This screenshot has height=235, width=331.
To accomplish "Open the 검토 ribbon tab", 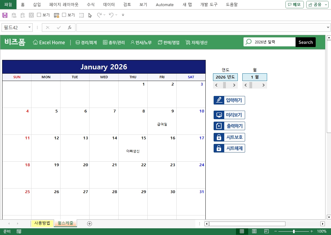I will [127, 5].
